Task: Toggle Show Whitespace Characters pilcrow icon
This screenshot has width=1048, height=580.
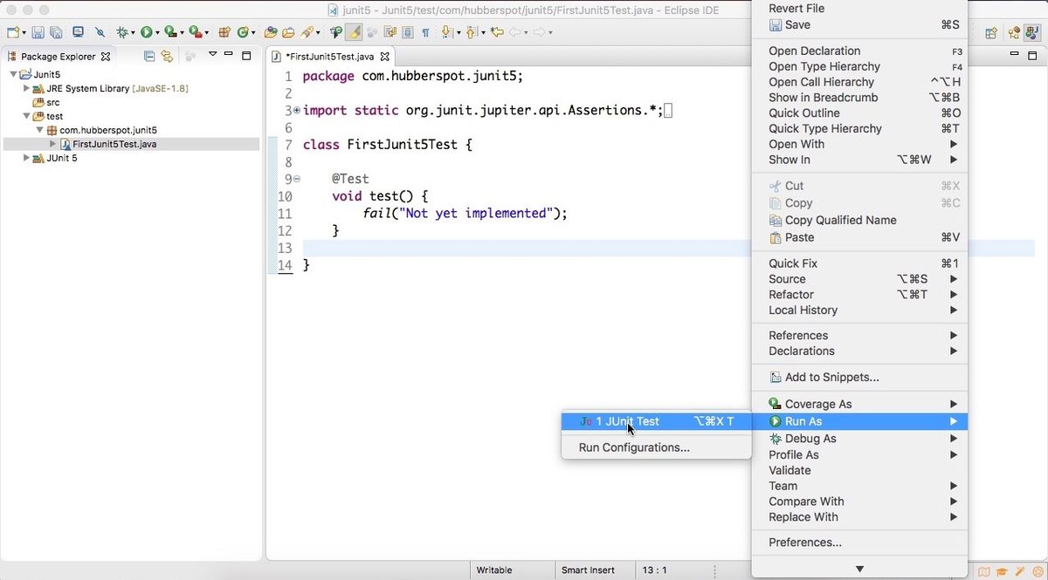Action: tap(425, 32)
